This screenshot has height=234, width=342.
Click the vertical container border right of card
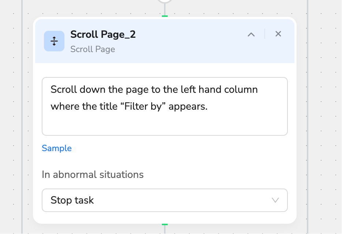pos(308,117)
